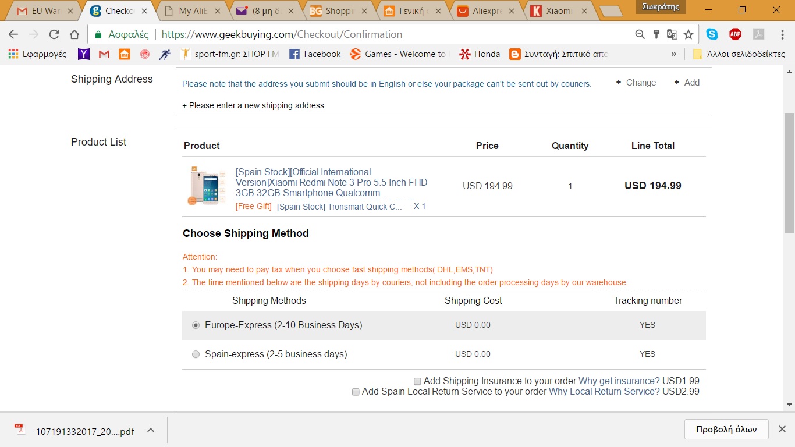The image size is (795, 447).
Task: Open the Σωκράτης profile menu
Action: coord(661,7)
